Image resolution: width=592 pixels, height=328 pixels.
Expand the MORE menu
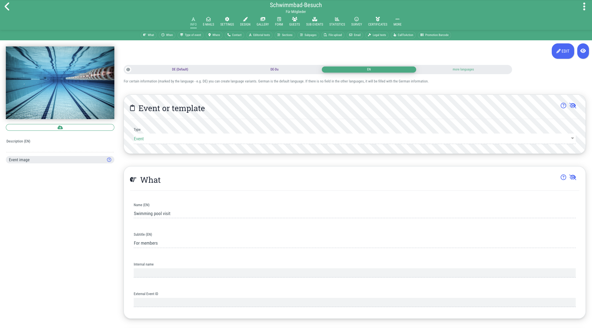[397, 21]
